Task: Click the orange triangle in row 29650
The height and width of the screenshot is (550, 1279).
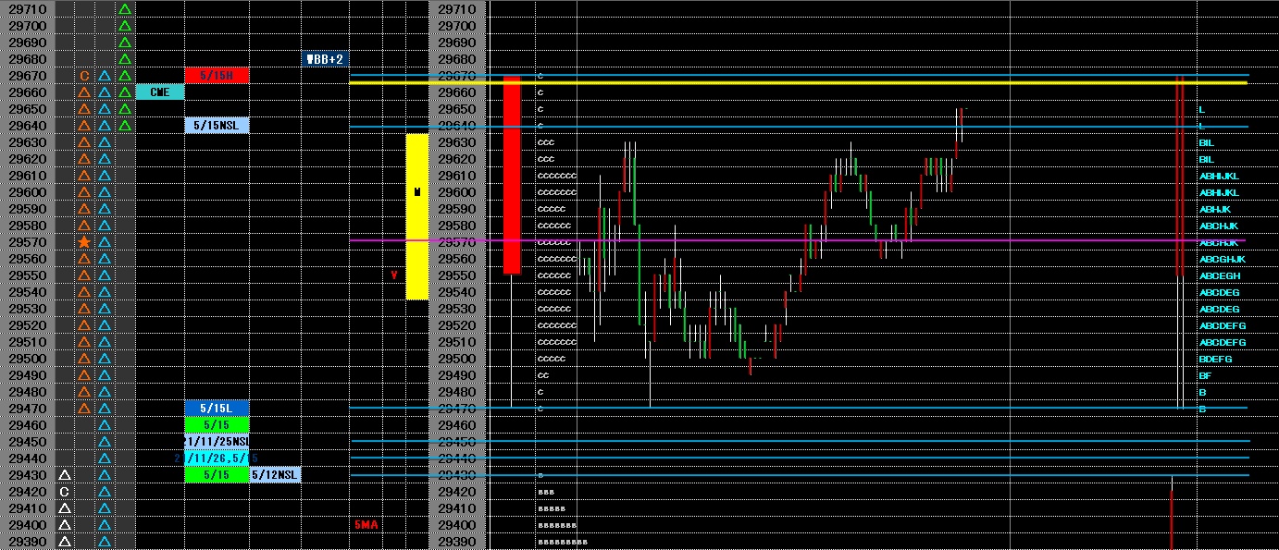Action: coord(84,109)
